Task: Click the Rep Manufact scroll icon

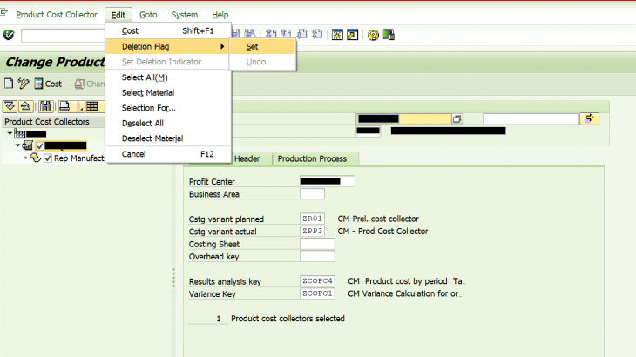Action: tap(36, 158)
